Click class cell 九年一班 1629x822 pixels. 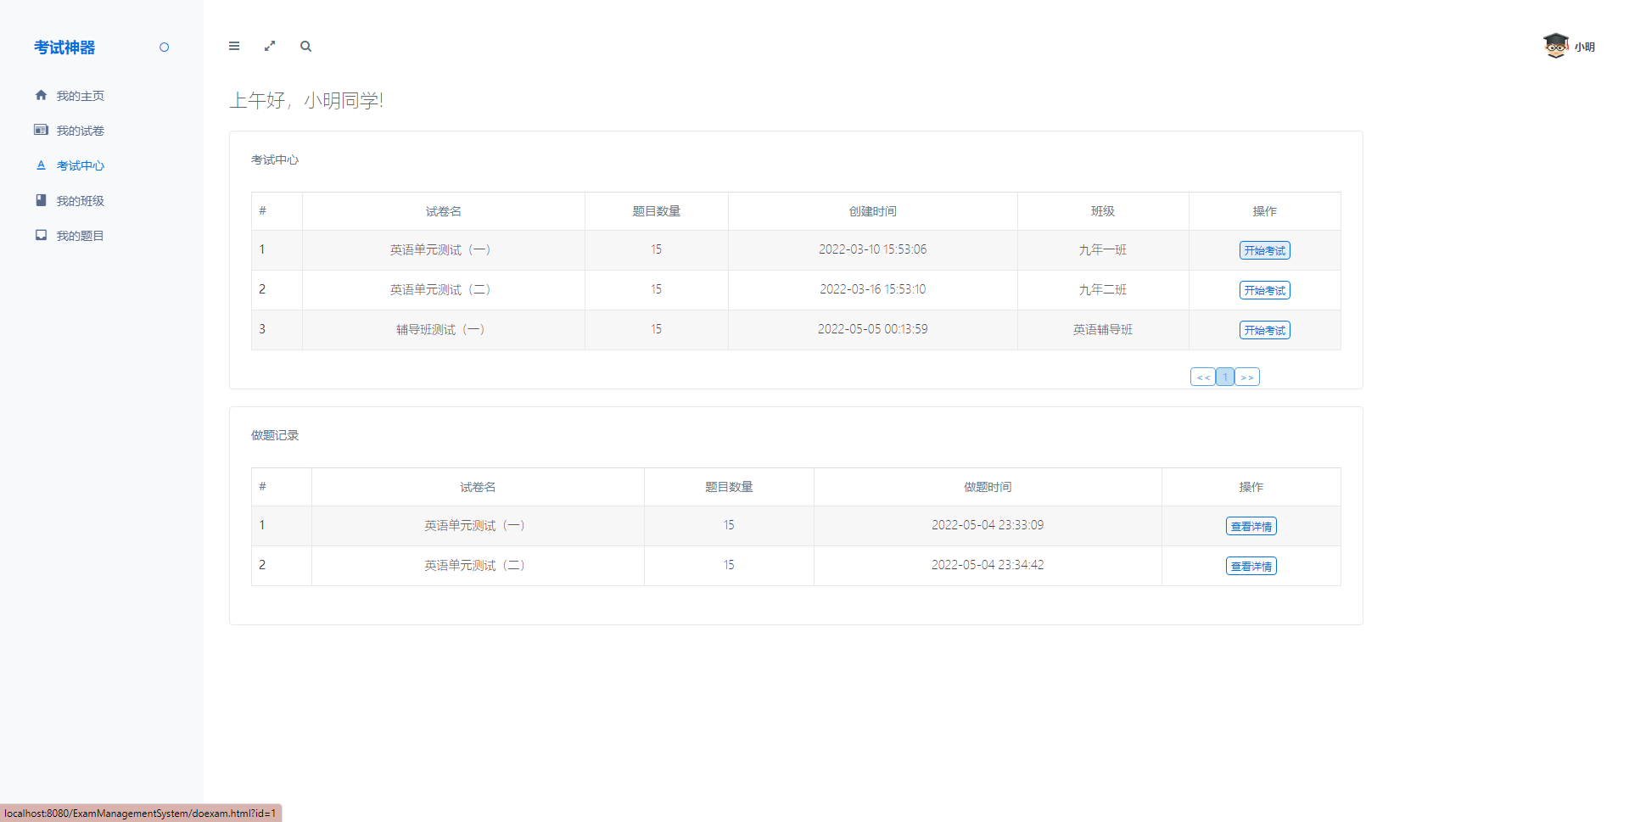1102,249
